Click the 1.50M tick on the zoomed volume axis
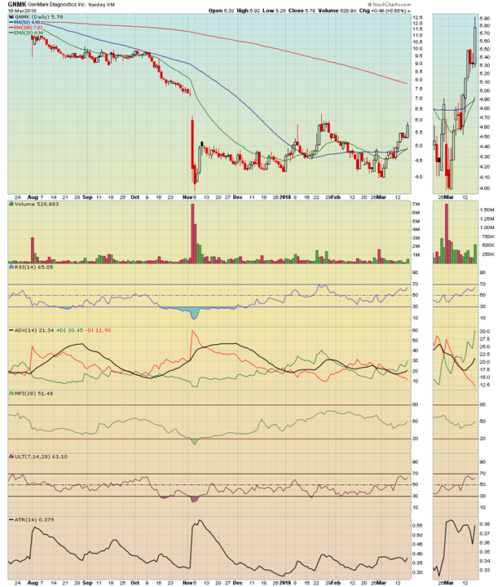The image size is (502, 587). 487,210
